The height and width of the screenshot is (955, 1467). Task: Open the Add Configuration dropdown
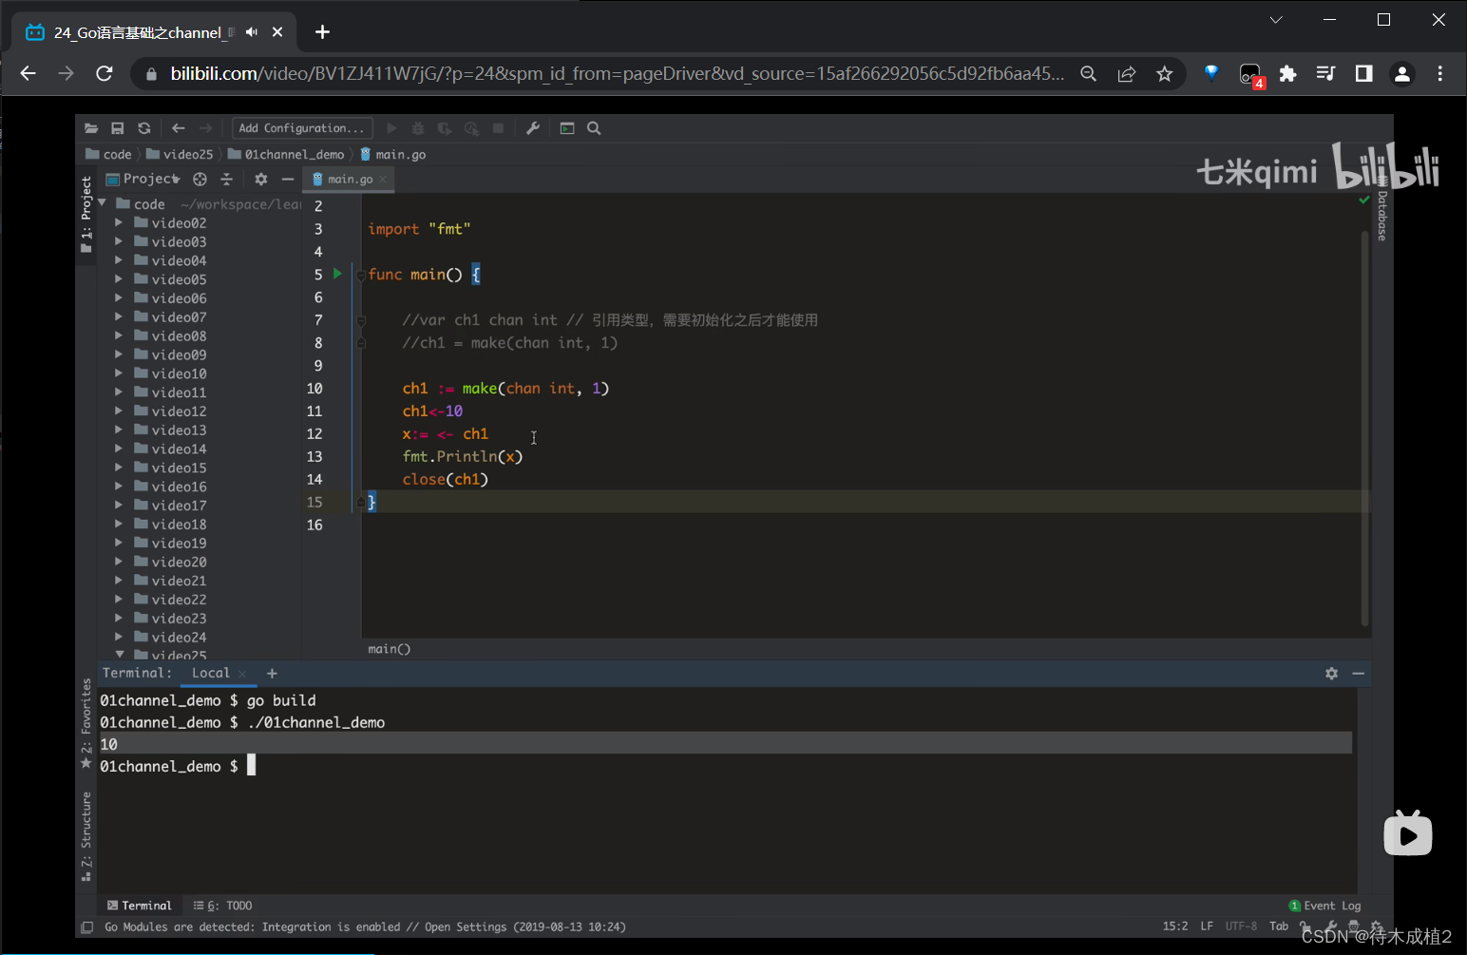[x=302, y=128]
